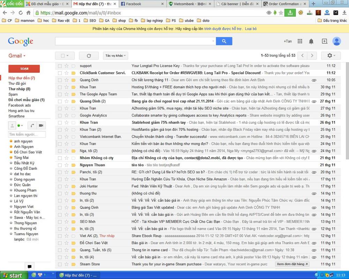The width and height of the screenshot is (349, 279).
Task: Click the Google search magnifier button
Action: 224,41
